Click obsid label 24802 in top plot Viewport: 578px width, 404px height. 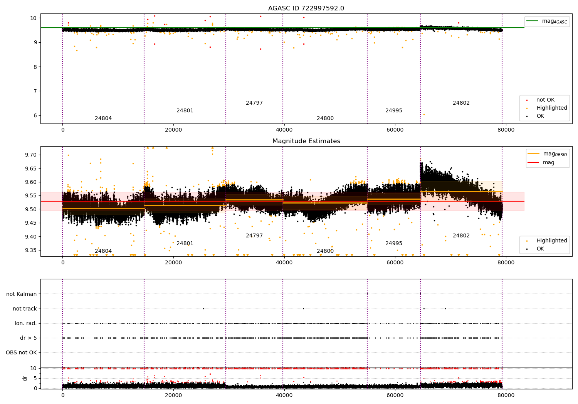point(461,103)
